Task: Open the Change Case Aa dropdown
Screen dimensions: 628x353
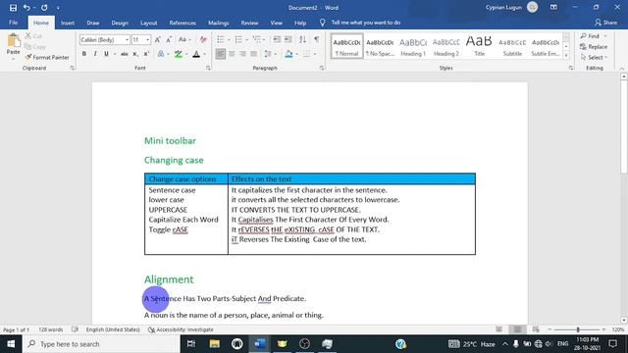Action: pos(184,39)
